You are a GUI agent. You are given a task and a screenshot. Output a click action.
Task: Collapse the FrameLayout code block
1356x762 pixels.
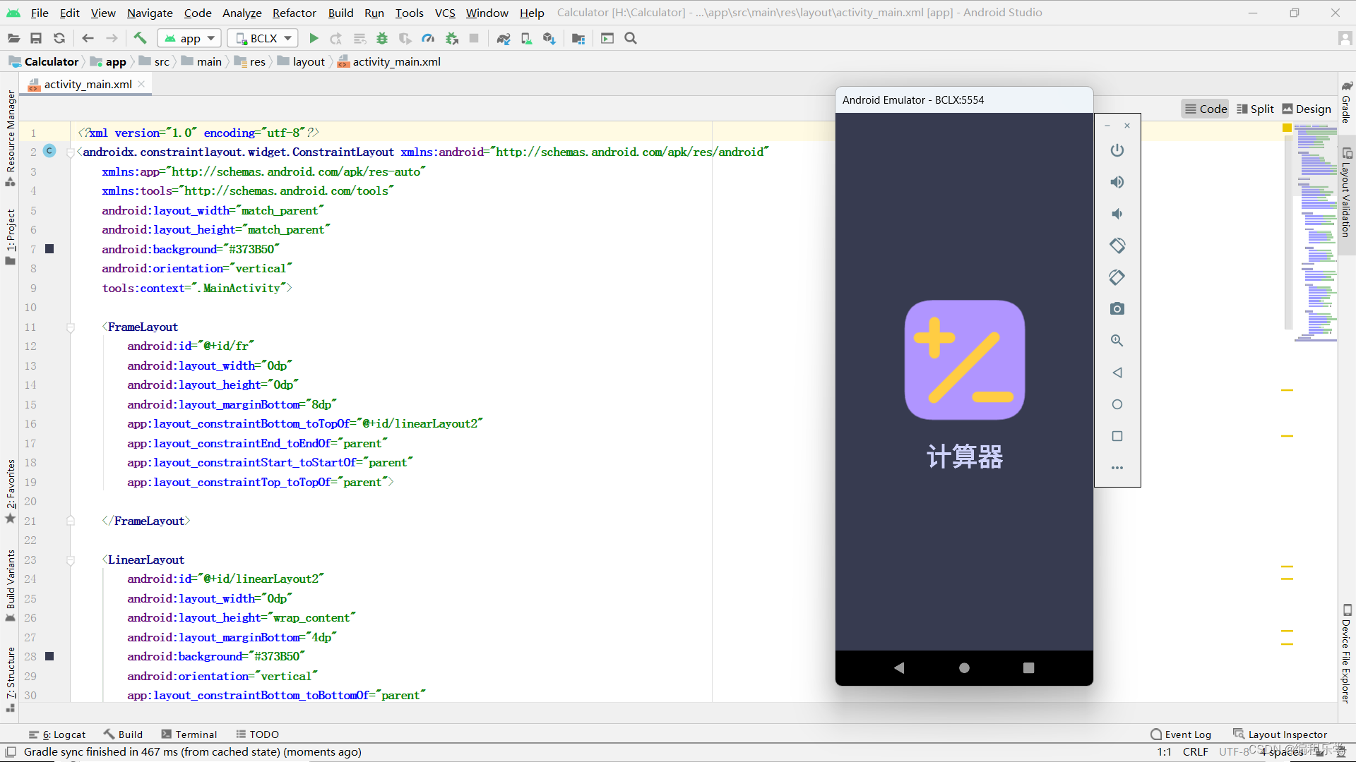[x=71, y=327]
